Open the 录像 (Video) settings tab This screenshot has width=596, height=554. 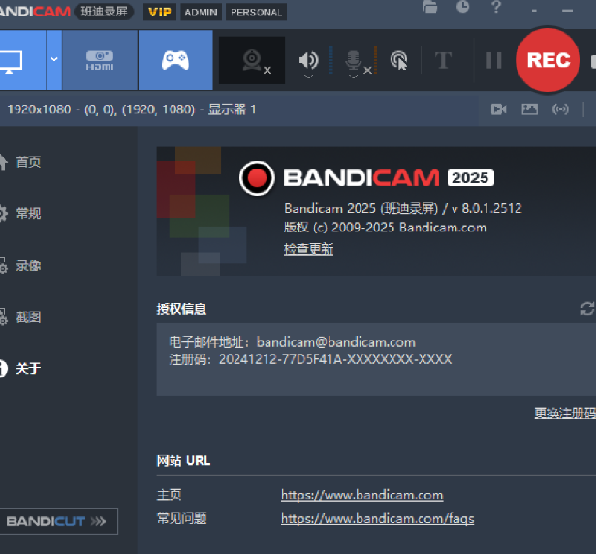[x=27, y=265]
